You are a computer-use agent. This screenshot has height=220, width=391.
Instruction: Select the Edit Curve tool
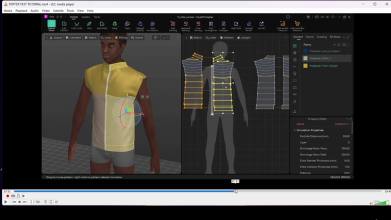(x=77, y=26)
